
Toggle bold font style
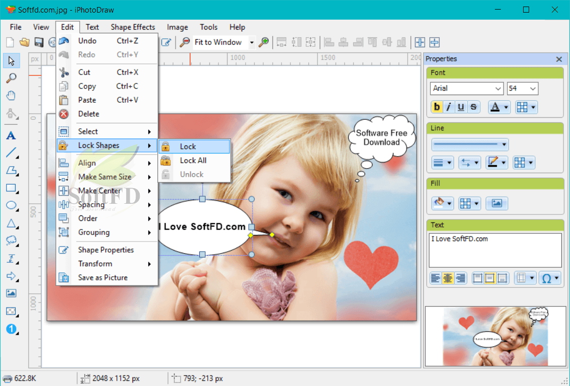coord(437,107)
